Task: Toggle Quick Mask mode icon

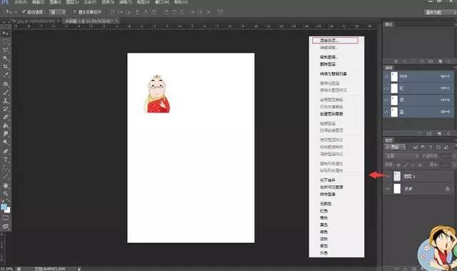Action: click(6, 218)
